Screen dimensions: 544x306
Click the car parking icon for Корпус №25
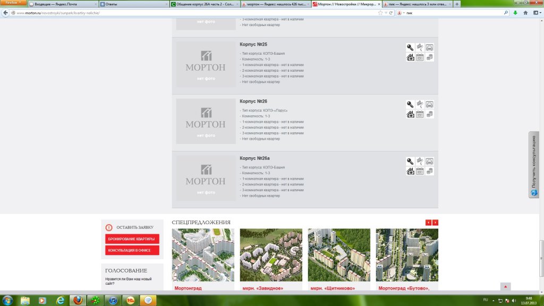point(429,47)
